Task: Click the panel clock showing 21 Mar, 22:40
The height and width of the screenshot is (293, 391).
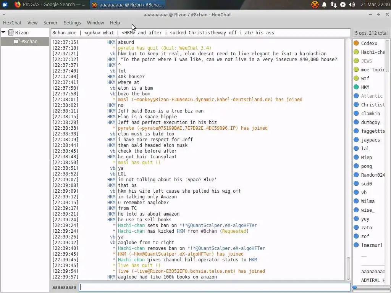Action: (375, 5)
